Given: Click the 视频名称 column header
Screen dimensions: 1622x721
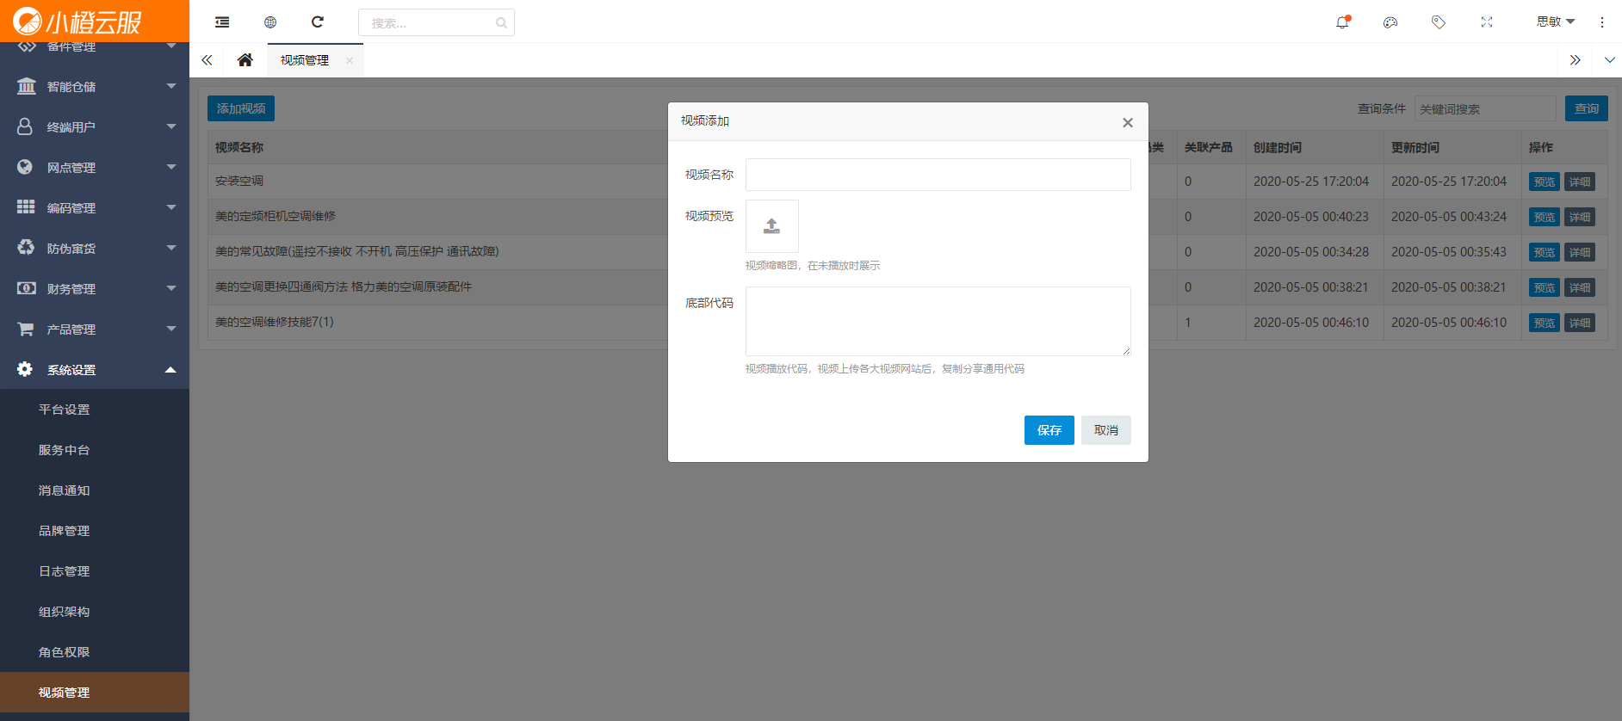Looking at the screenshot, I should [x=239, y=147].
